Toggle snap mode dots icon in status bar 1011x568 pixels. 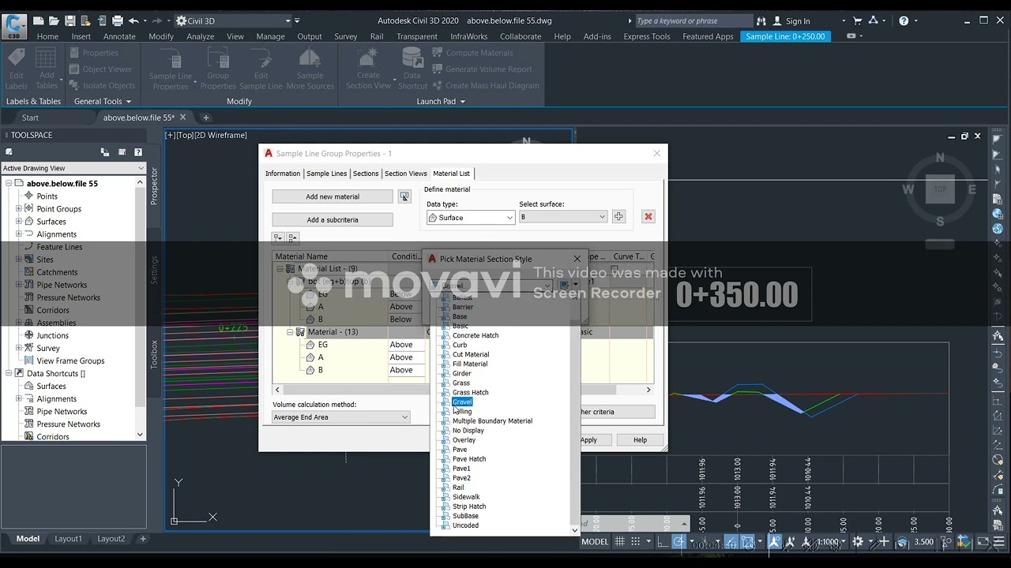[x=635, y=542]
